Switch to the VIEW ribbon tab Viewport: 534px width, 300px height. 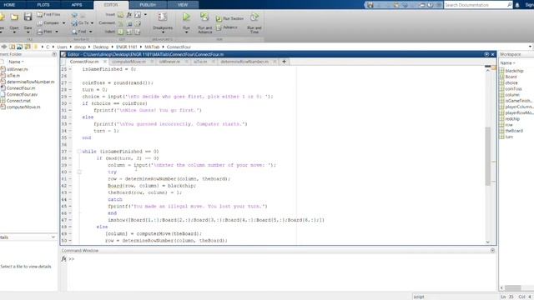pyautogui.click(x=183, y=5)
